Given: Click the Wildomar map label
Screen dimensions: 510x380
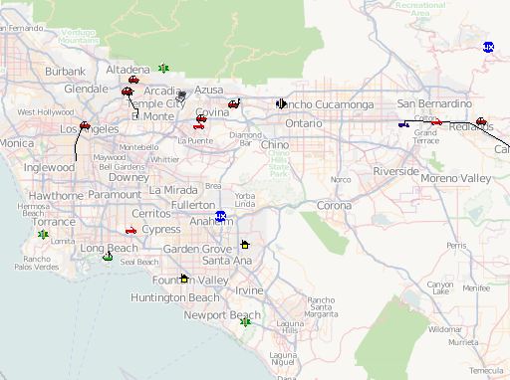Looking at the screenshot, I should (x=445, y=329).
